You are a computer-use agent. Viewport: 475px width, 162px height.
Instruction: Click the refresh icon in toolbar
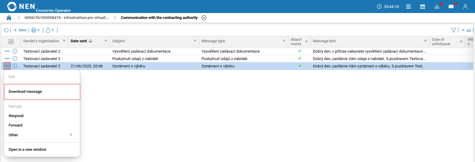click(x=6, y=30)
